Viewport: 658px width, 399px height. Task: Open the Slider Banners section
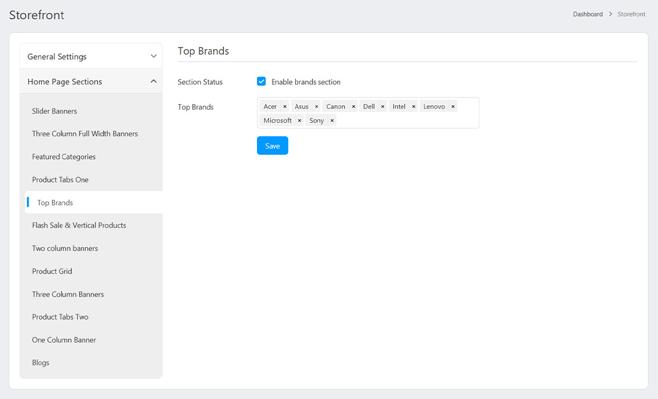pos(54,111)
